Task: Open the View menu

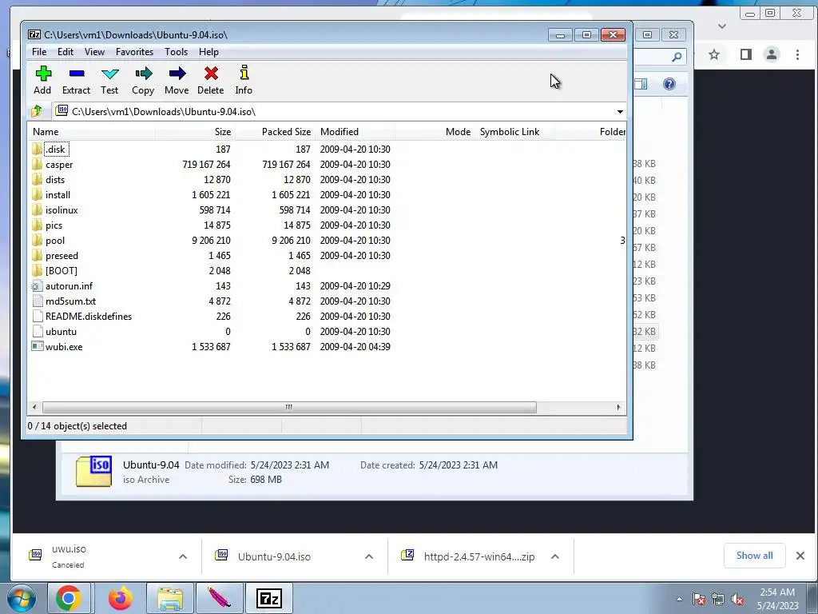Action: pyautogui.click(x=94, y=52)
